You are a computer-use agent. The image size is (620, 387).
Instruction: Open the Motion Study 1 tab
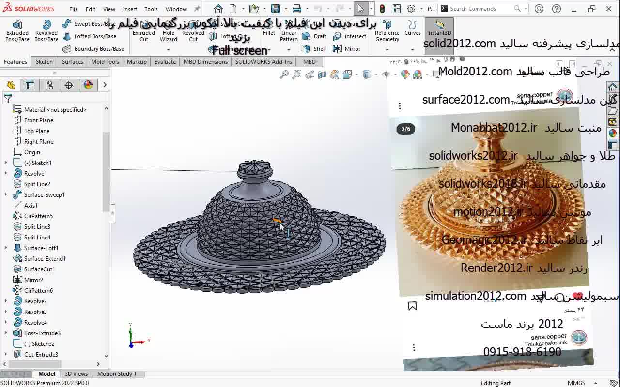[x=117, y=374]
